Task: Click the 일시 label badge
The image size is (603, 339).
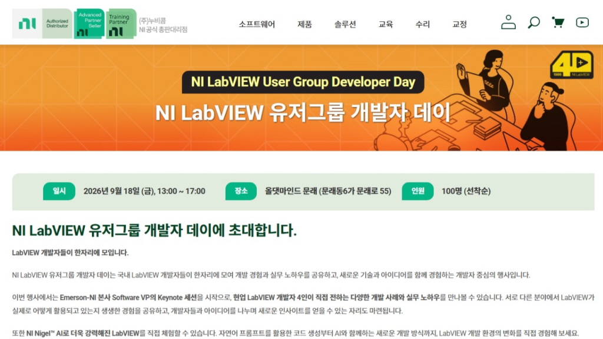Action: click(x=59, y=191)
